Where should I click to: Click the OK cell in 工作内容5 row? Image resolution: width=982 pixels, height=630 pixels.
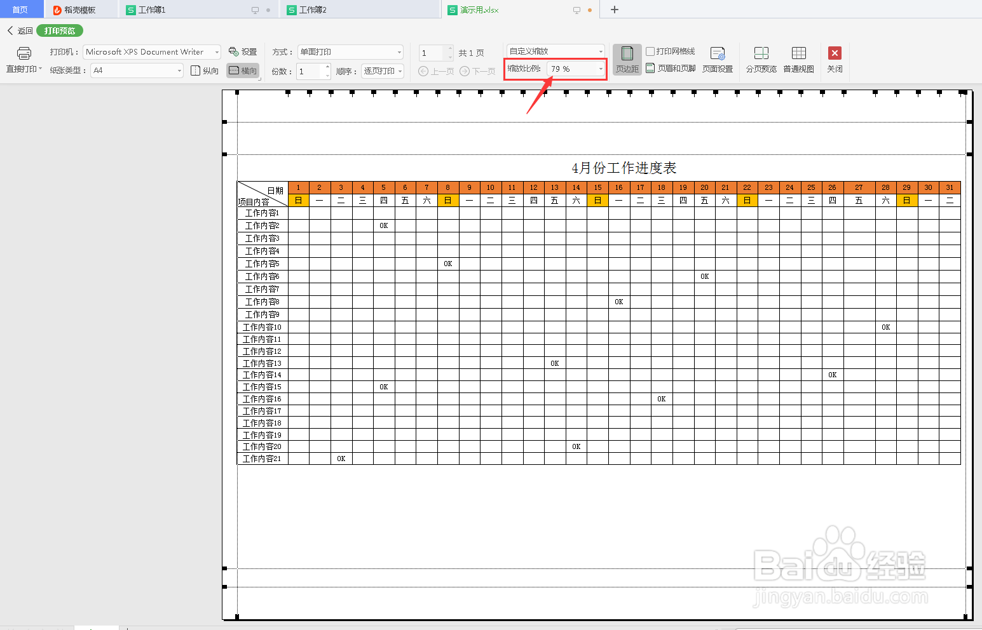[448, 264]
